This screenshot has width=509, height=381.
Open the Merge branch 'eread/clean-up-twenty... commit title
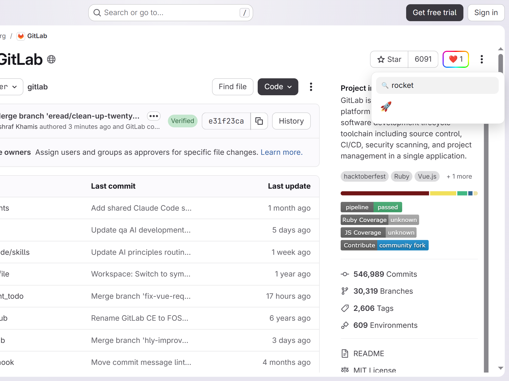coord(70,116)
